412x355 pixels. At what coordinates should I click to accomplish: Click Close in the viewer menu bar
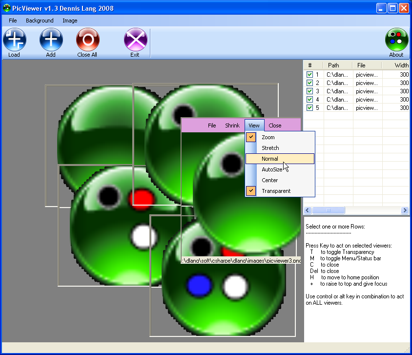point(275,125)
